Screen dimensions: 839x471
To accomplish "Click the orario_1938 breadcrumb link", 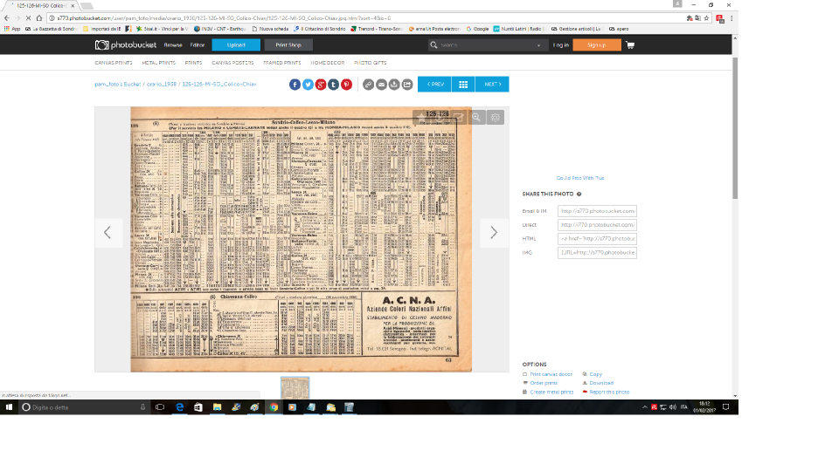I will (162, 85).
